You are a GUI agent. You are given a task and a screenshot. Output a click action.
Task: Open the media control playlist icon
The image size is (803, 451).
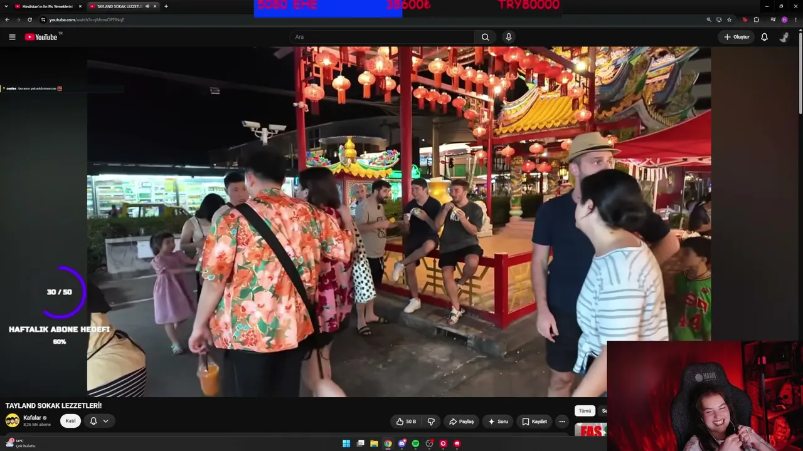coord(773,19)
